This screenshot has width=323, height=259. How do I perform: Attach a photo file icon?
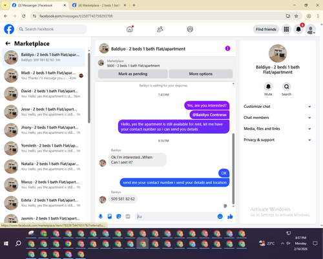[x=110, y=216]
